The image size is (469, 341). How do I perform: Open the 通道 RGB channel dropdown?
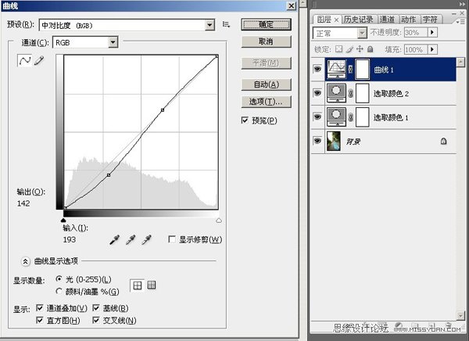[113, 42]
